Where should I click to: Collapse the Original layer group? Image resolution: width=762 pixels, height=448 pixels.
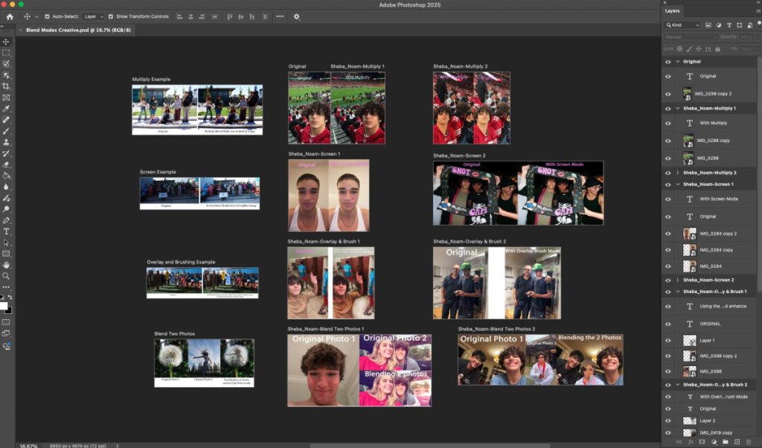(677, 62)
